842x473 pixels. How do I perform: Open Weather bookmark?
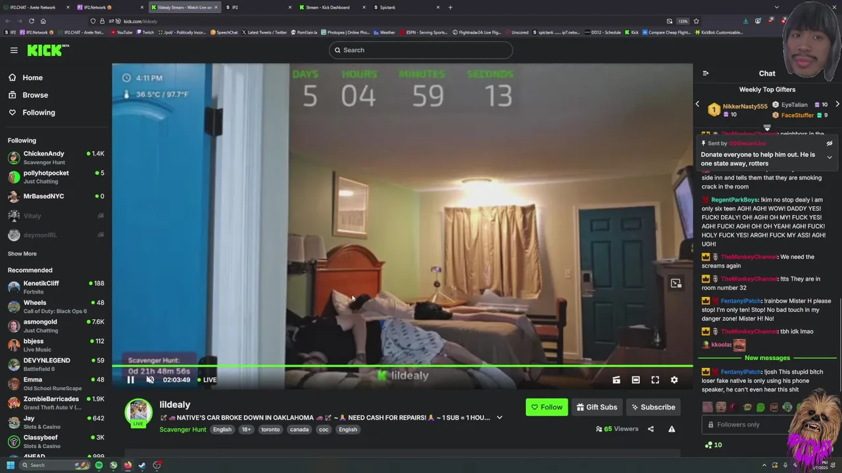pyautogui.click(x=384, y=32)
